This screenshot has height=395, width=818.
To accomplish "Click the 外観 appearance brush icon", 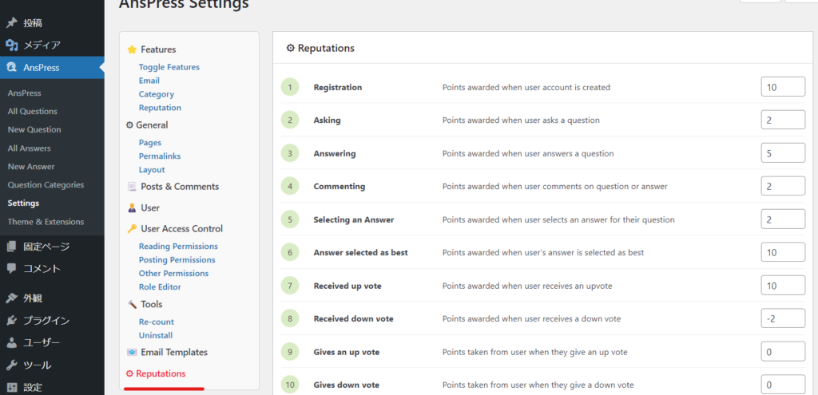I will pyautogui.click(x=12, y=298).
